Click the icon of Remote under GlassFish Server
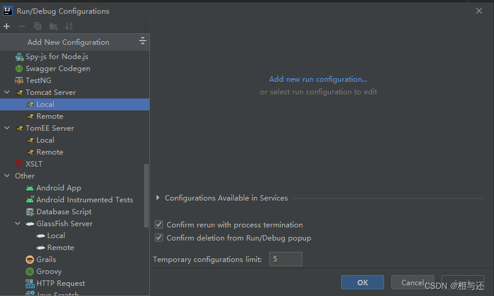Viewport: 494px width, 296px height. [41, 248]
